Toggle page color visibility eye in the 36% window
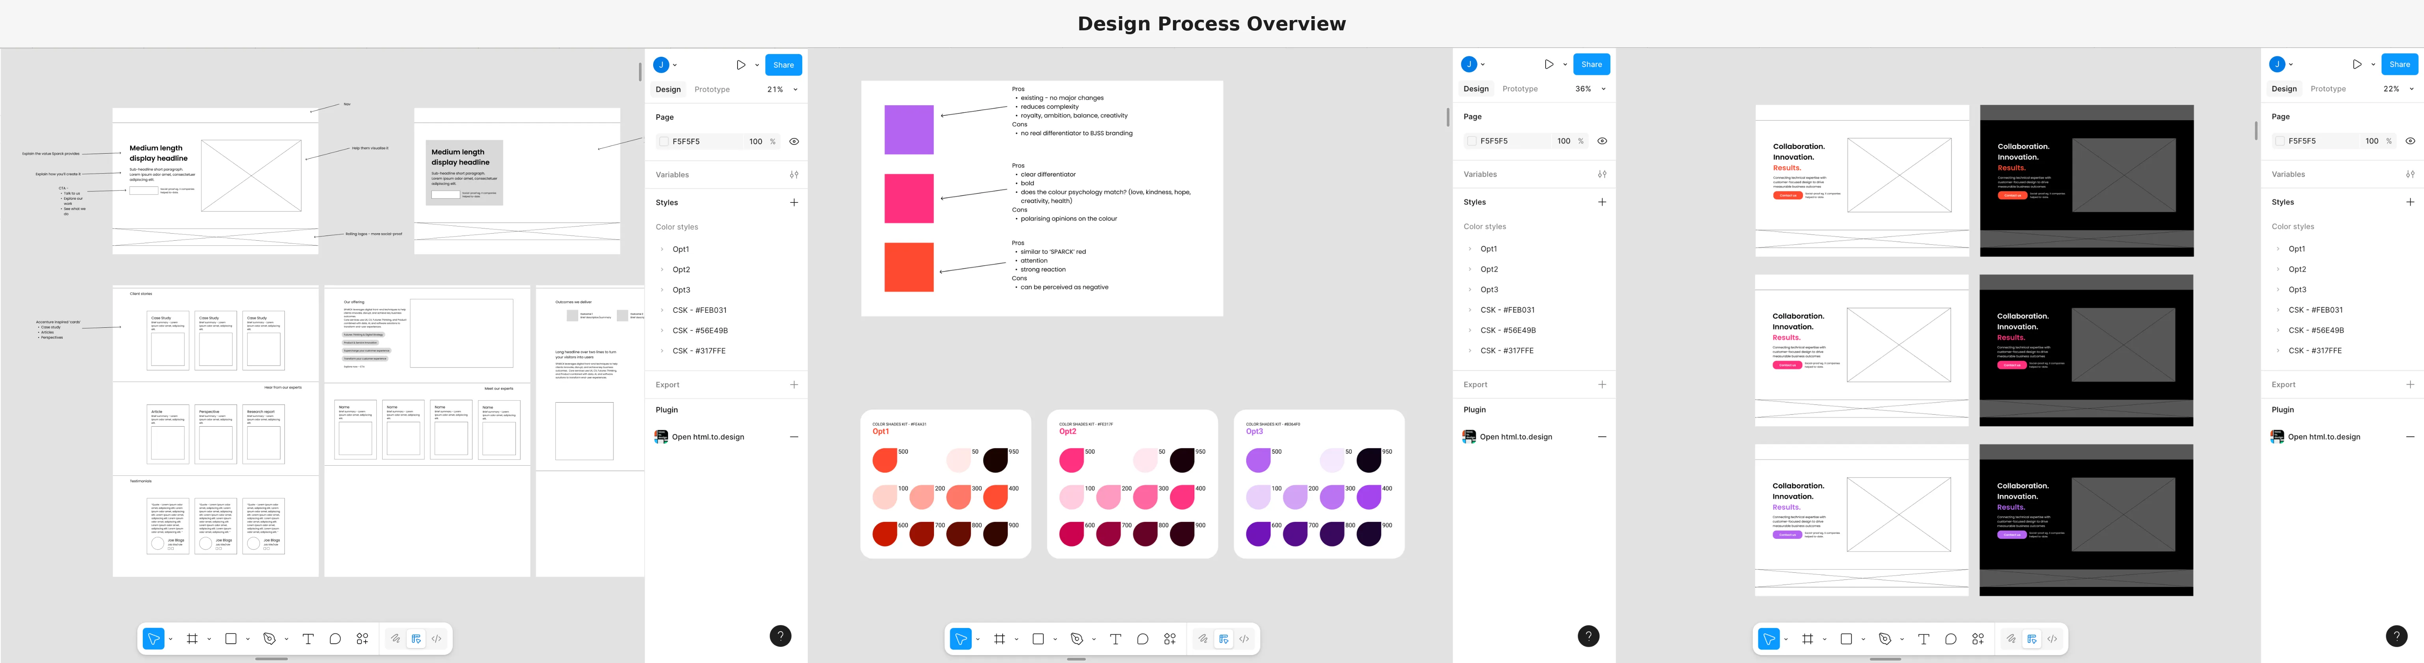The height and width of the screenshot is (663, 2424). coord(1602,141)
